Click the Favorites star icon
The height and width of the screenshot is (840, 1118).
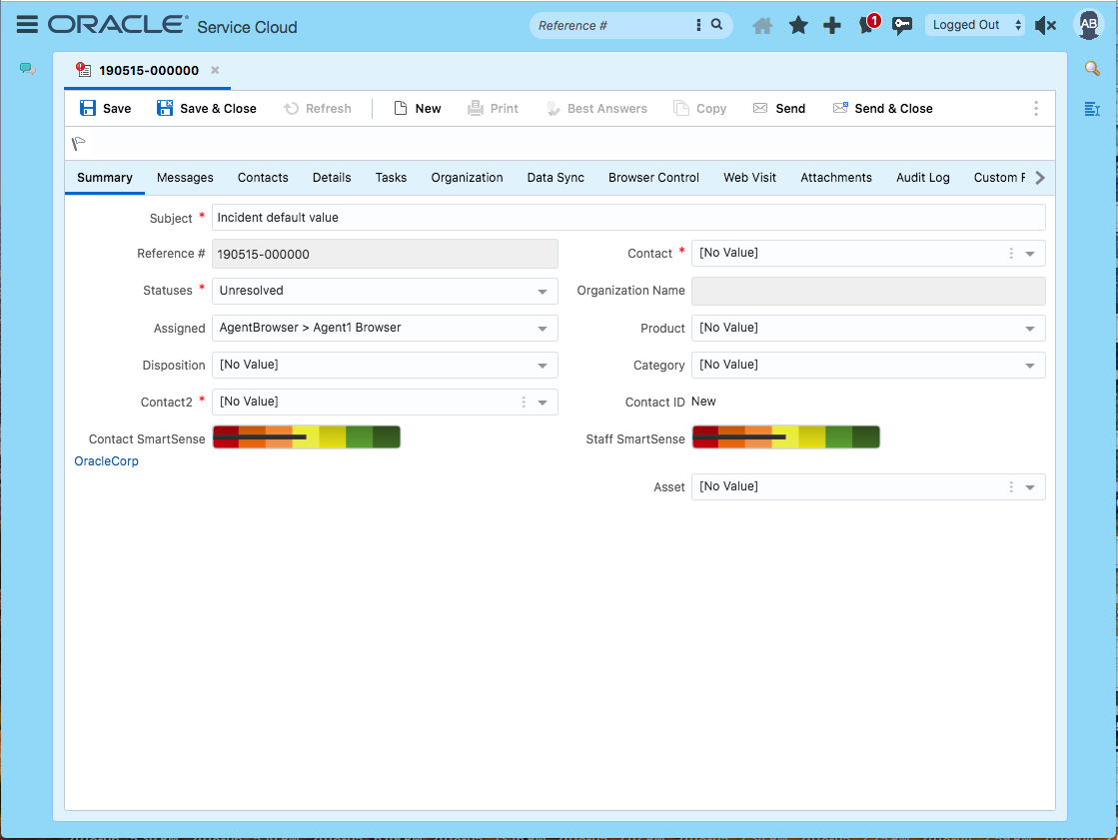pos(797,24)
